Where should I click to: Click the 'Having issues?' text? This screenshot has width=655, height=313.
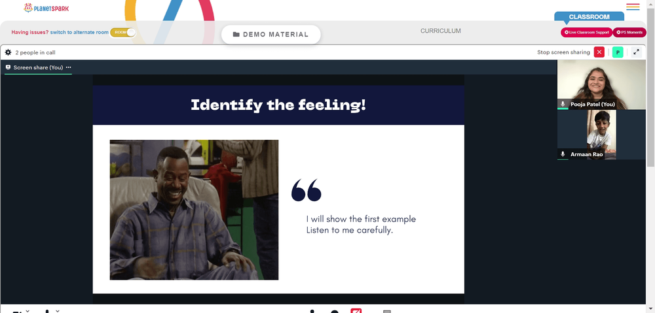tap(30, 32)
